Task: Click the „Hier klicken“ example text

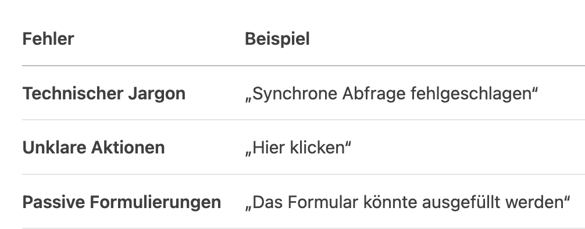Action: coord(298,148)
